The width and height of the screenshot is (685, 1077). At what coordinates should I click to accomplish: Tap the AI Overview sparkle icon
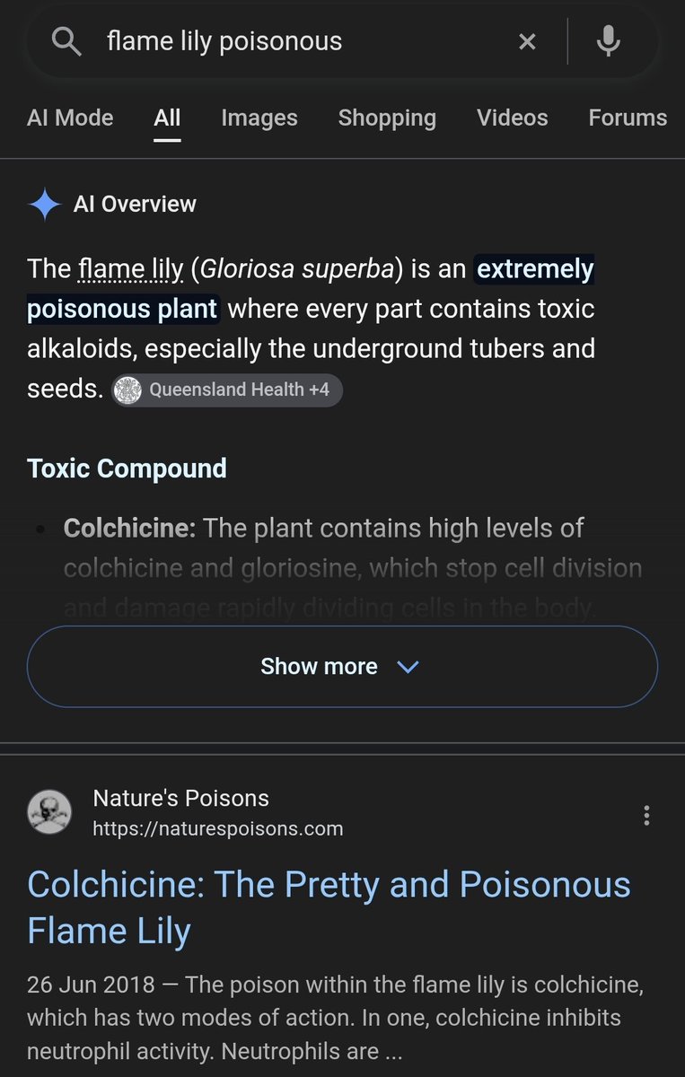pyautogui.click(x=44, y=205)
